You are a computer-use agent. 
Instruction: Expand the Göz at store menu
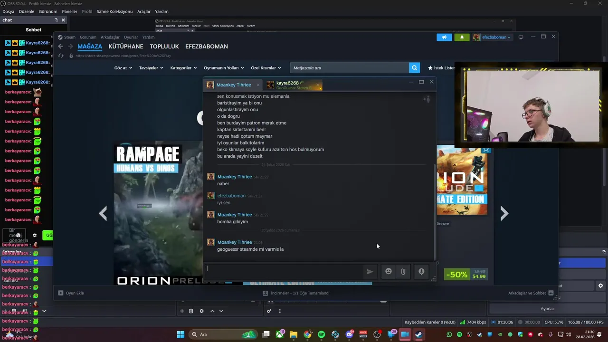[123, 68]
